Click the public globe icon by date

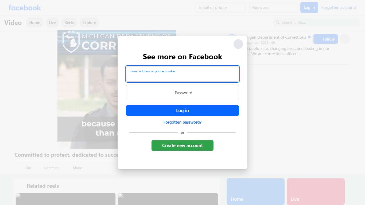pos(273,43)
